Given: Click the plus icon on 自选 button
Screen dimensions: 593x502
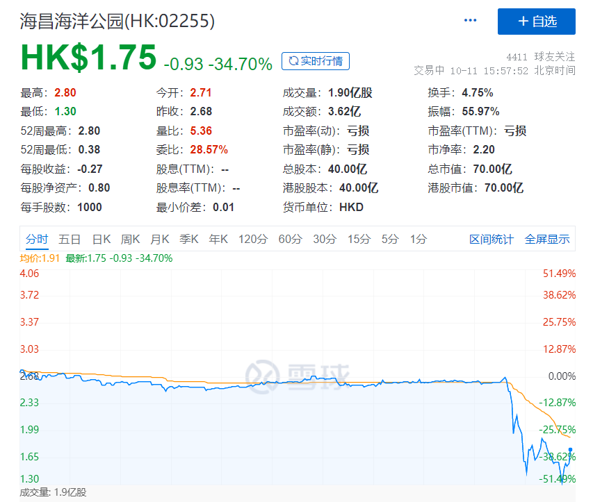Looking at the screenshot, I should pyautogui.click(x=523, y=22).
